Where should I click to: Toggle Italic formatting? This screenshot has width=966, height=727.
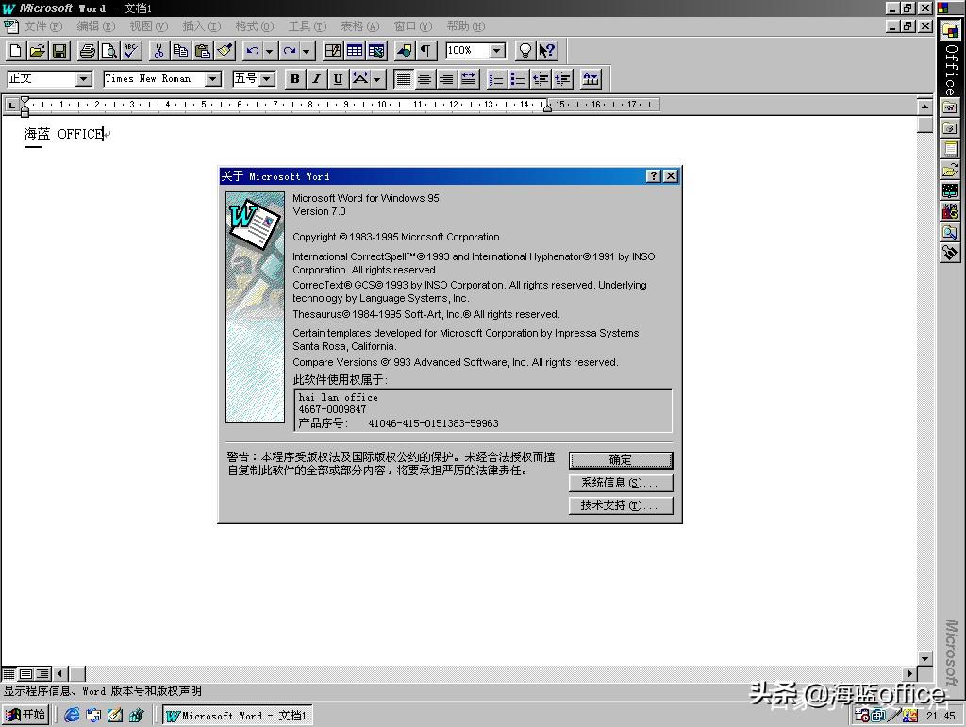(316, 79)
